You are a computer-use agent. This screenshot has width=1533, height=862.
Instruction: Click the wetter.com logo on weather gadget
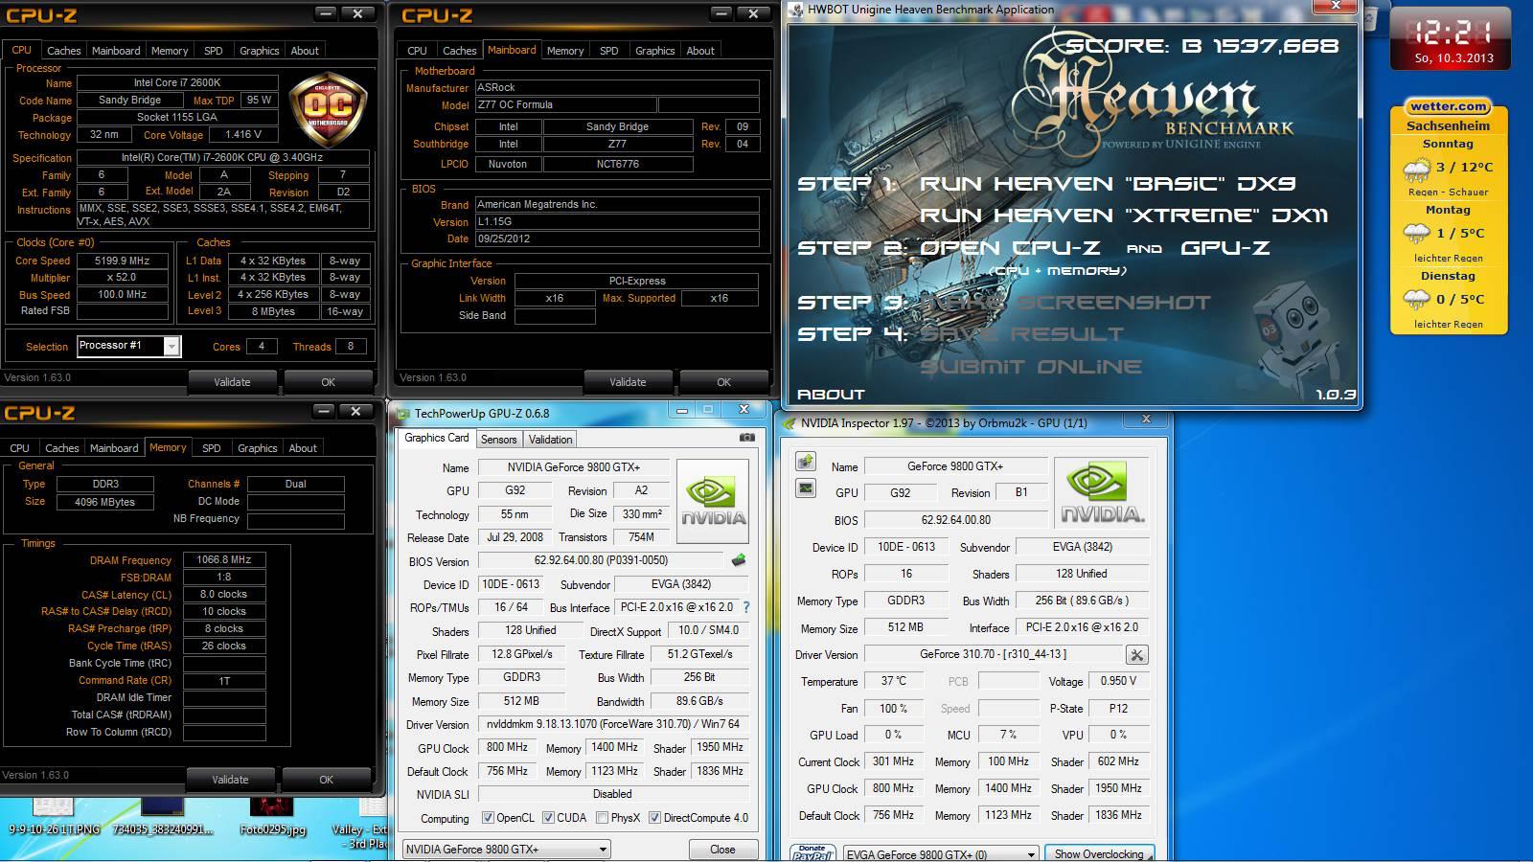1448,106
